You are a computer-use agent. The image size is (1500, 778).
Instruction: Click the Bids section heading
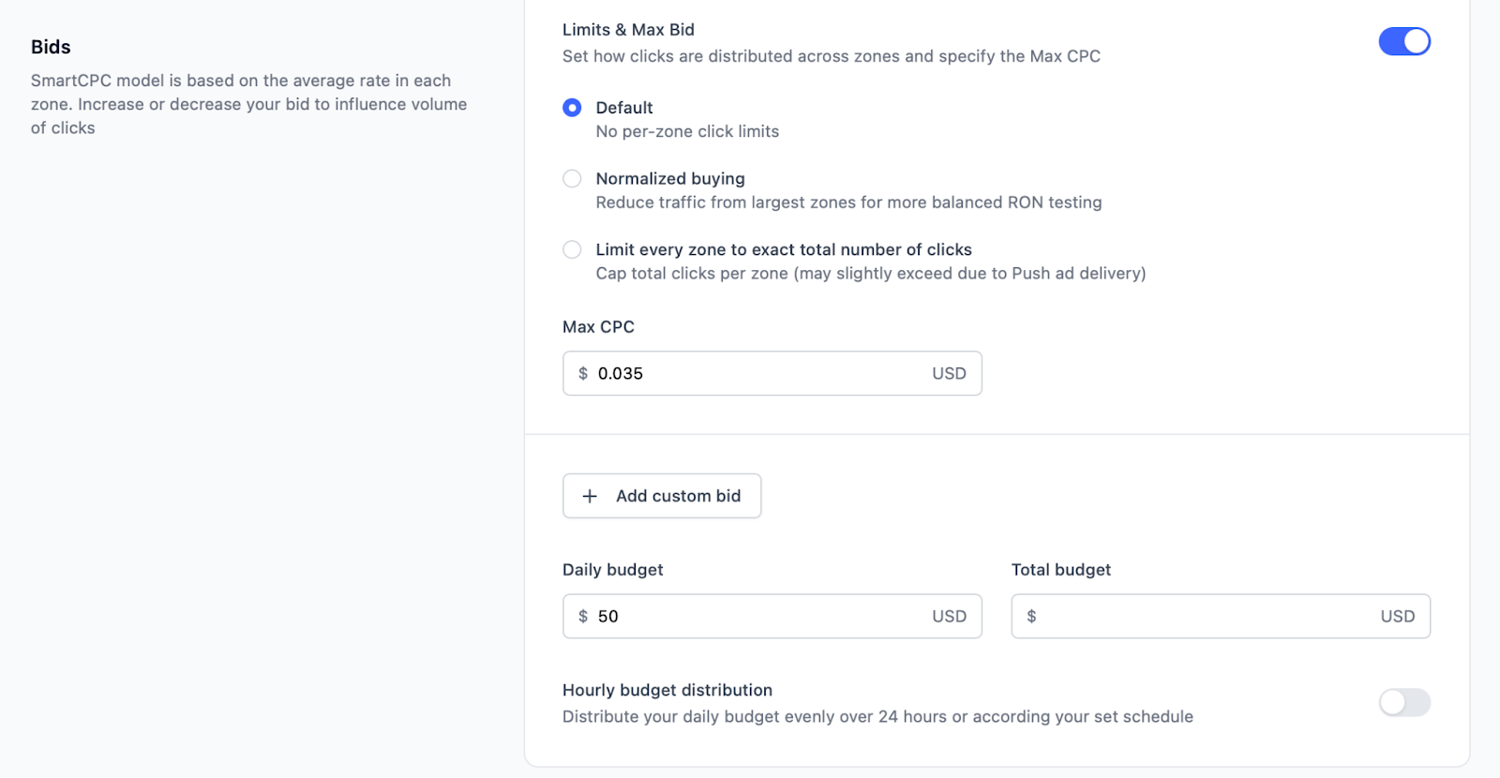point(51,47)
